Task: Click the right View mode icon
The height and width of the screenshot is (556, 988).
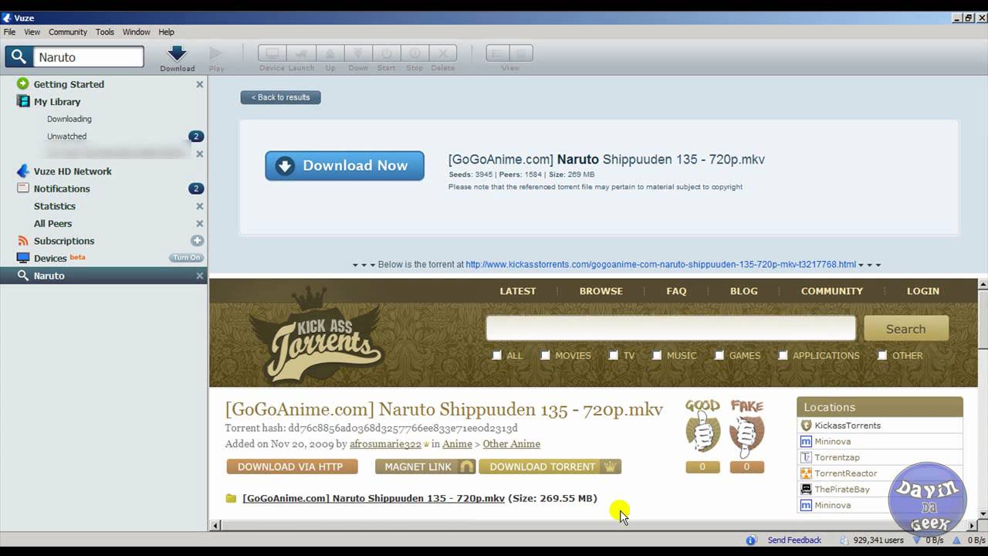Action: point(521,53)
